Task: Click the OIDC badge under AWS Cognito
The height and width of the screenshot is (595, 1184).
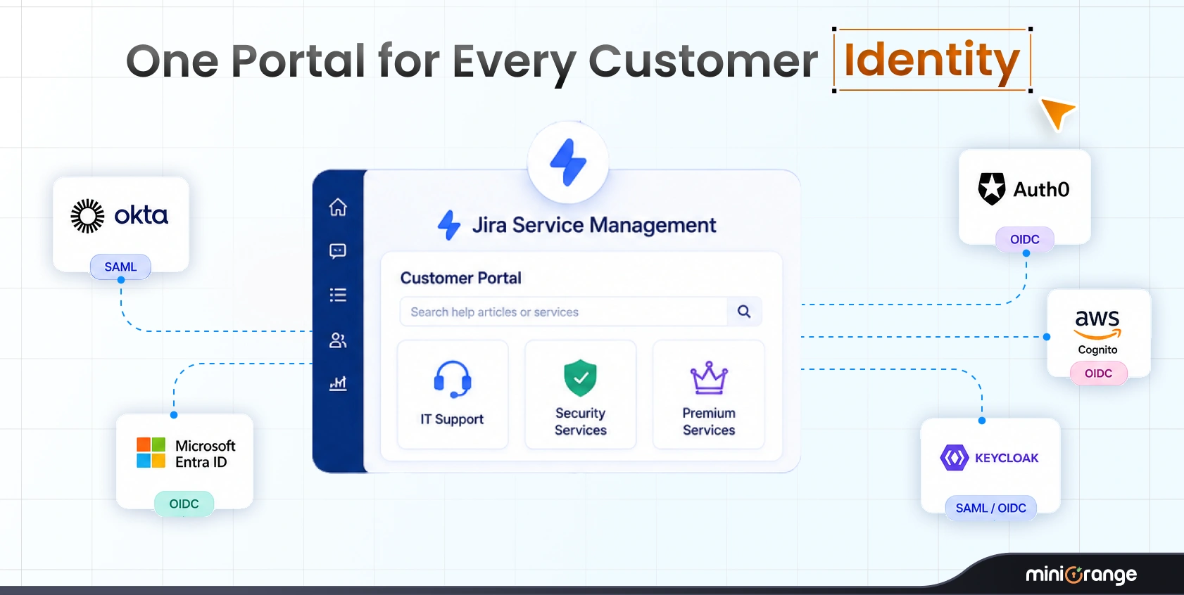Action: tap(1099, 373)
